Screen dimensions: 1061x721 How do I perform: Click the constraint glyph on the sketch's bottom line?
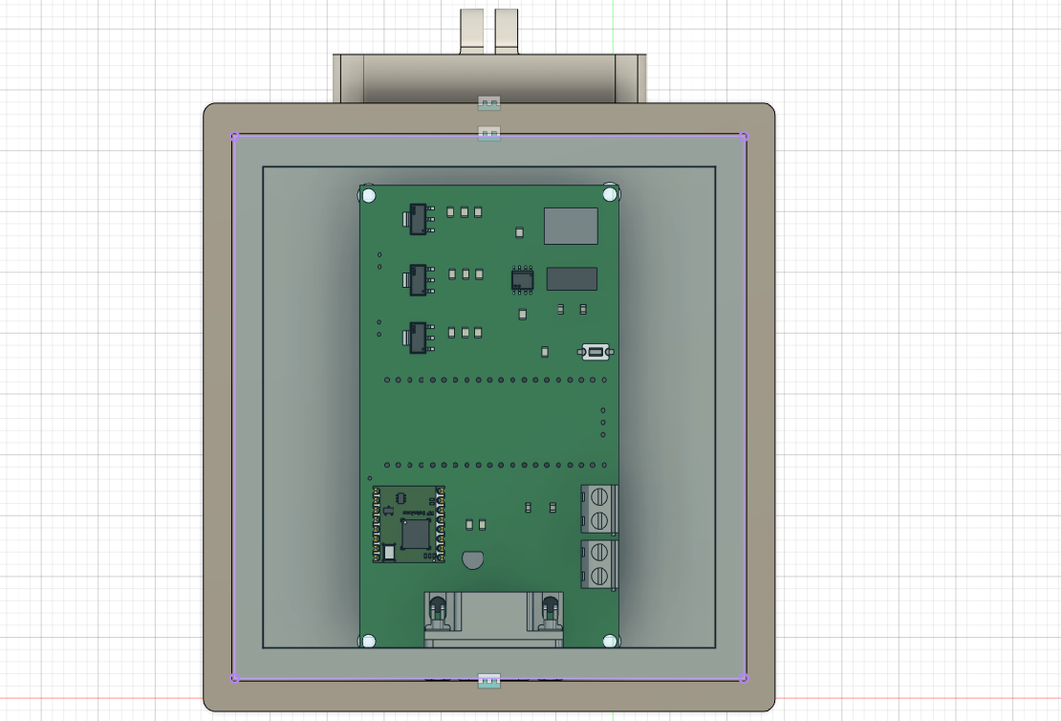point(488,680)
